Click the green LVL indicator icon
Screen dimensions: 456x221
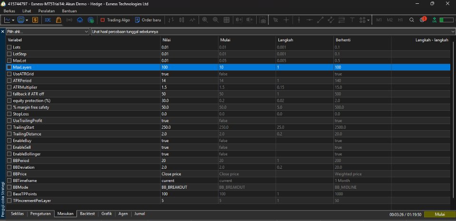[434, 20]
